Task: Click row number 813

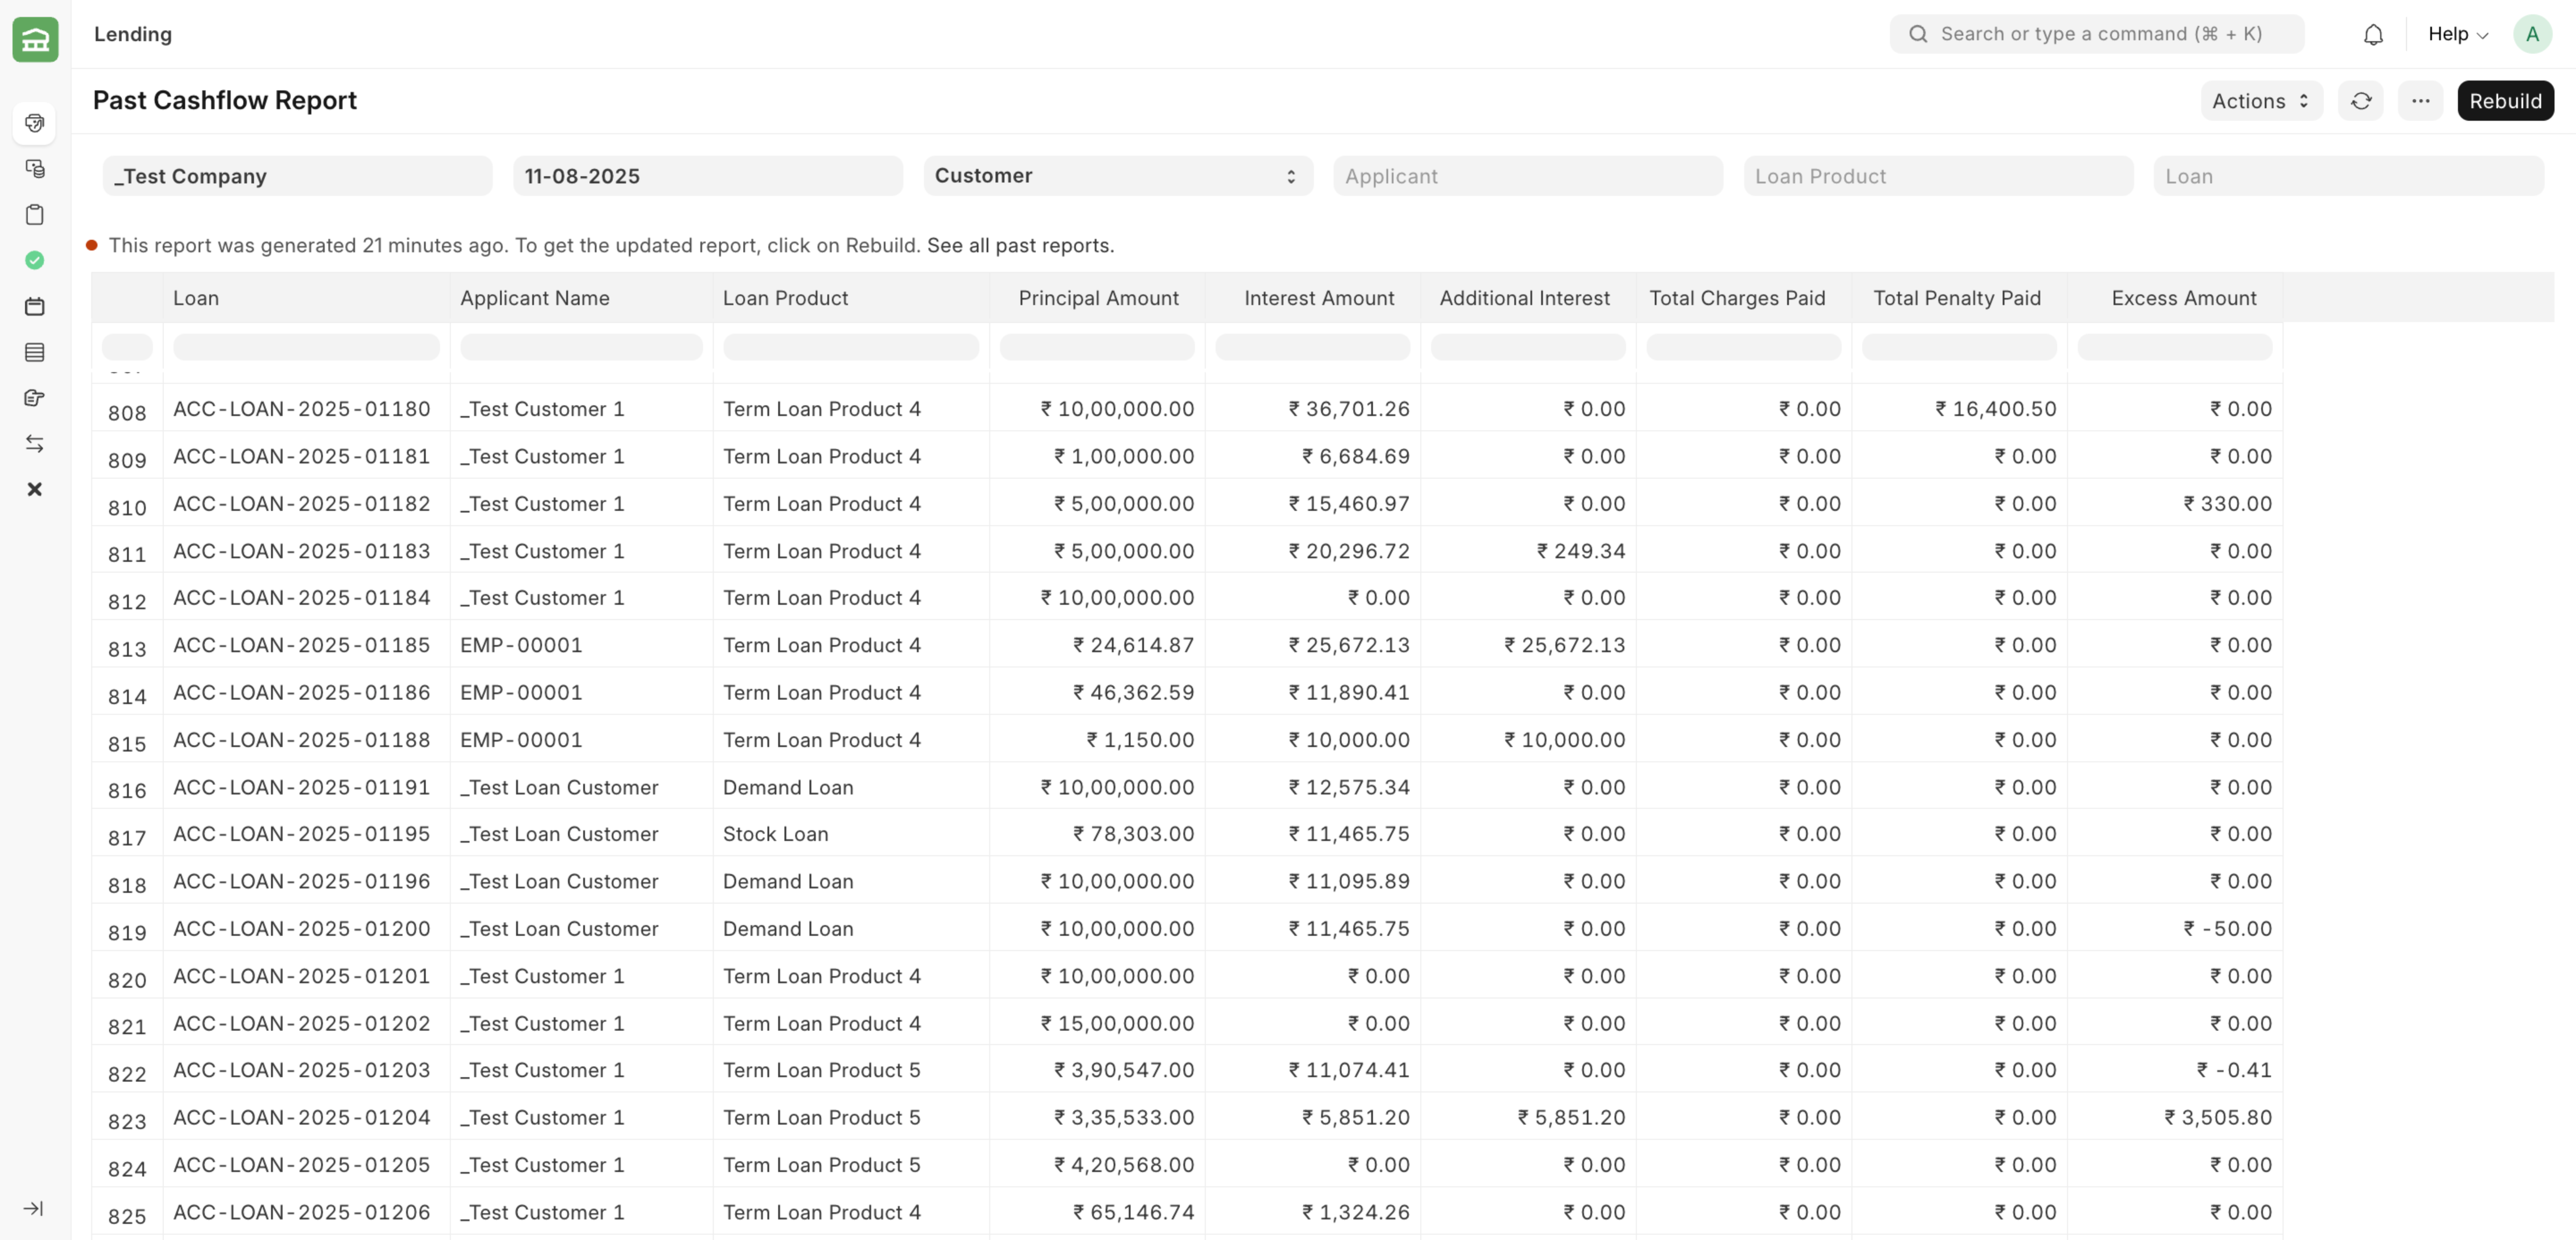Action: click(127, 649)
